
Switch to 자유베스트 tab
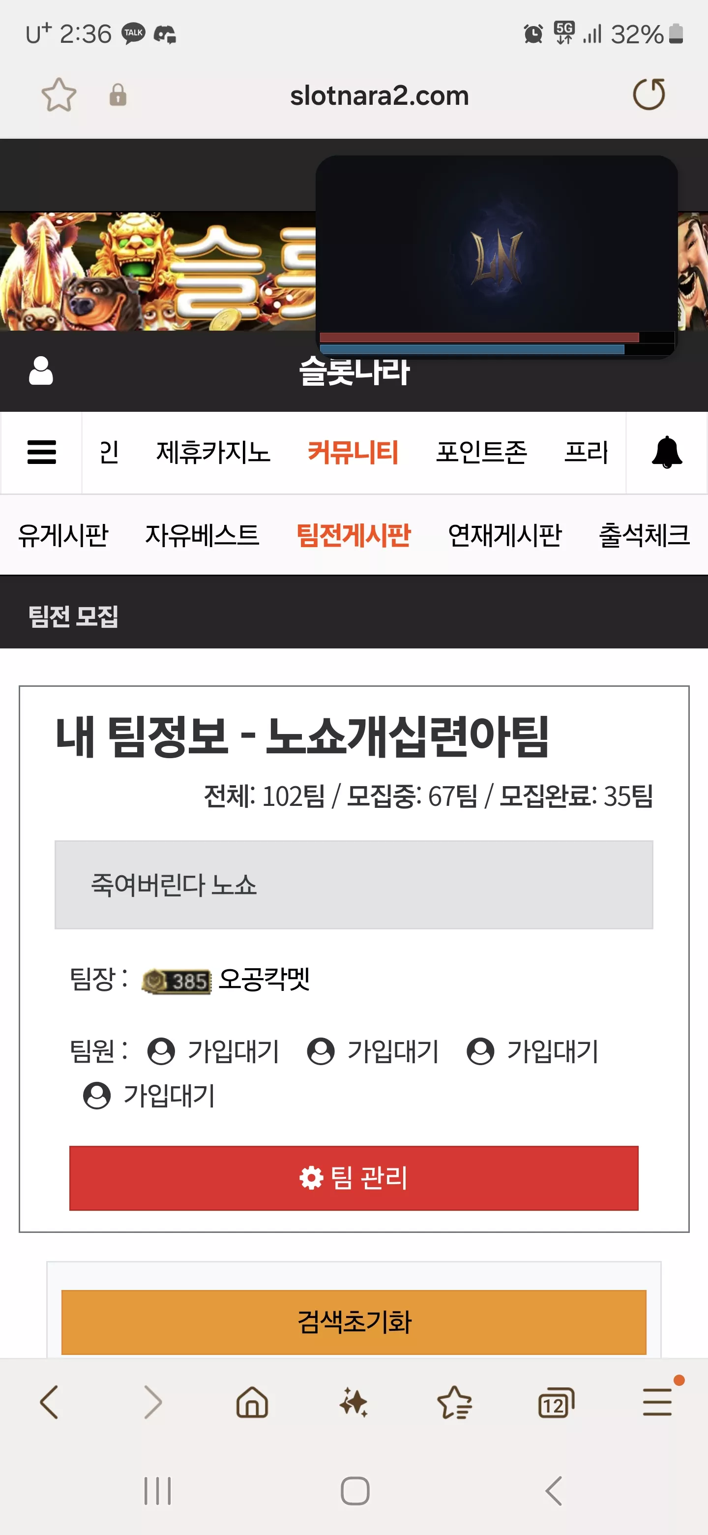click(x=203, y=534)
